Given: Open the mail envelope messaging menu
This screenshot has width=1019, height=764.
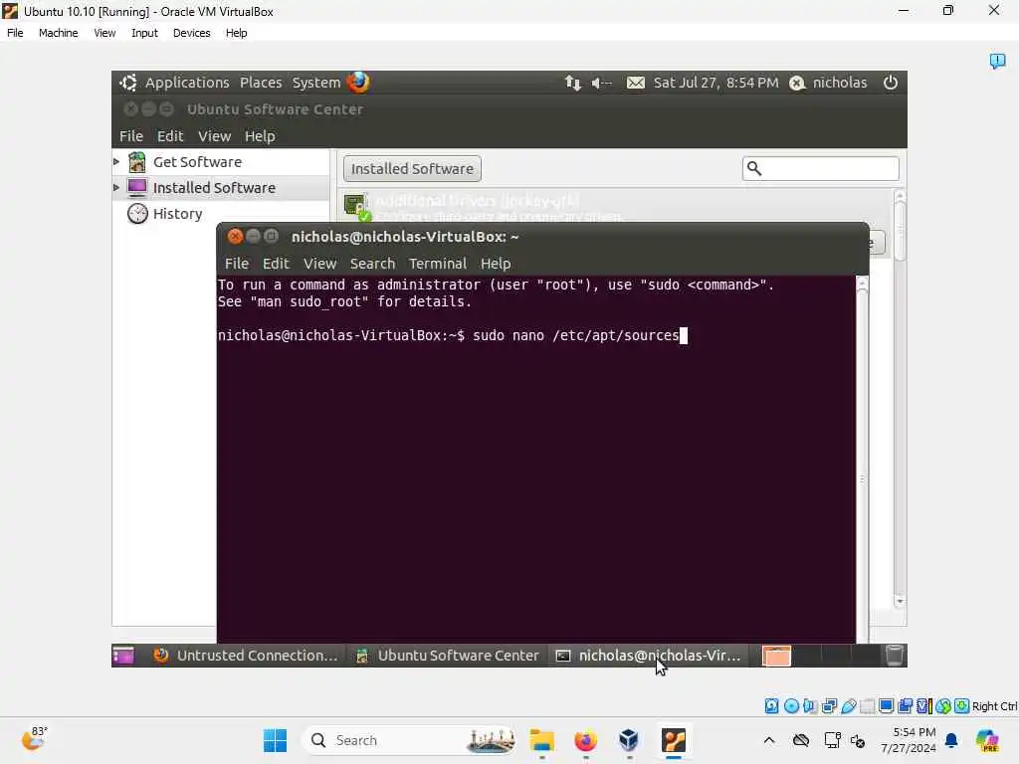Looking at the screenshot, I should [636, 83].
